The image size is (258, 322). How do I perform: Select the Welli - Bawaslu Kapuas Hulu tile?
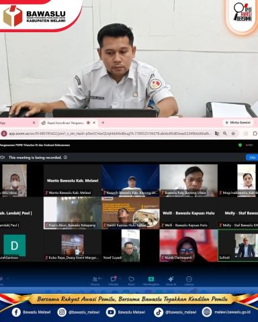(189, 213)
